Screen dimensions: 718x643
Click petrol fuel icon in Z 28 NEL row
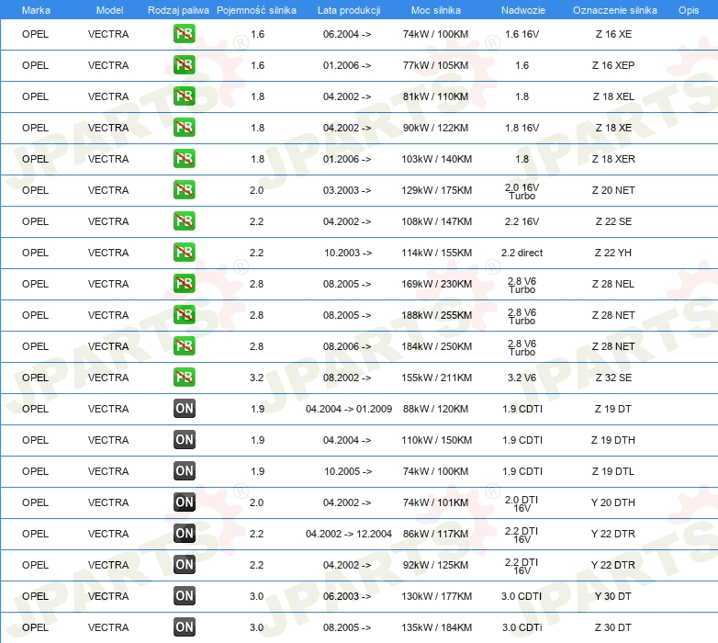184,284
